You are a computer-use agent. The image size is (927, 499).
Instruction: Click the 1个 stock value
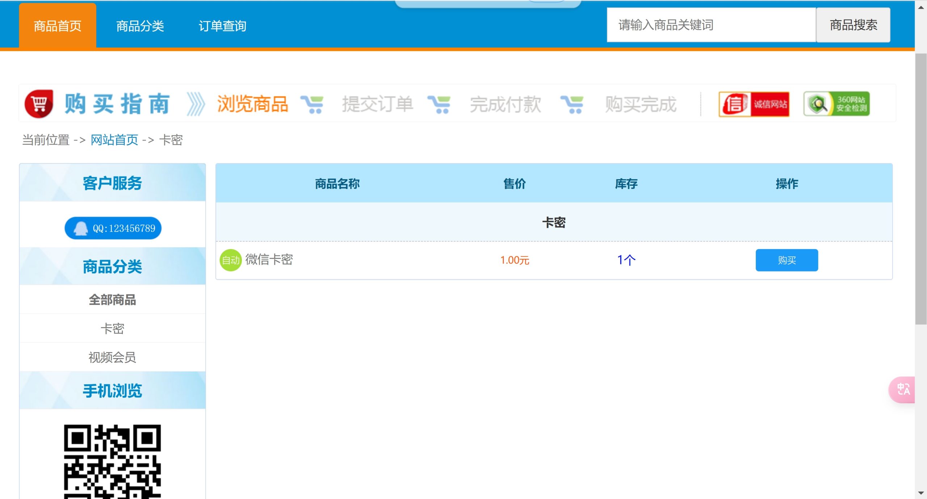pyautogui.click(x=626, y=260)
